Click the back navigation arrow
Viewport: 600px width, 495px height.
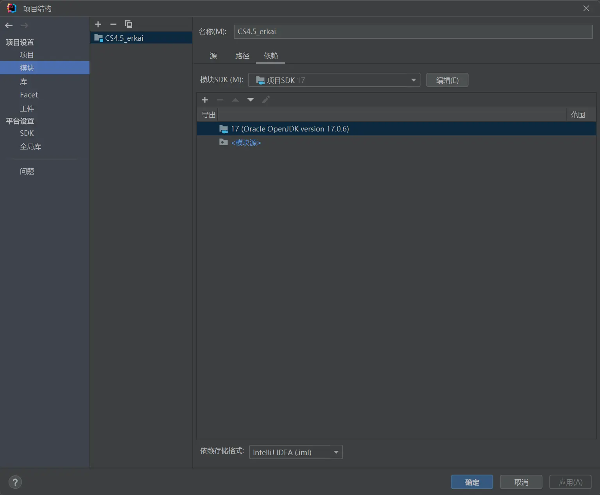point(9,25)
